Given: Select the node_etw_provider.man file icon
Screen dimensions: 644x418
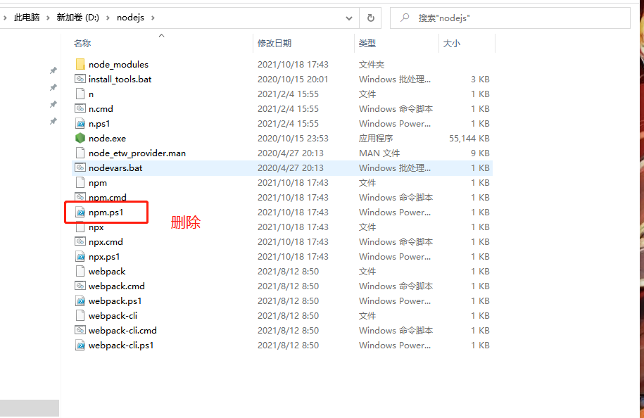Looking at the screenshot, I should pyautogui.click(x=80, y=153).
